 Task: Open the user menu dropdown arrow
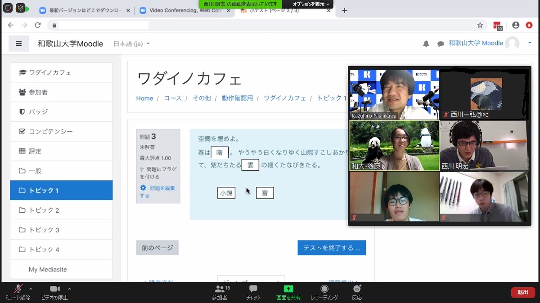click(530, 43)
